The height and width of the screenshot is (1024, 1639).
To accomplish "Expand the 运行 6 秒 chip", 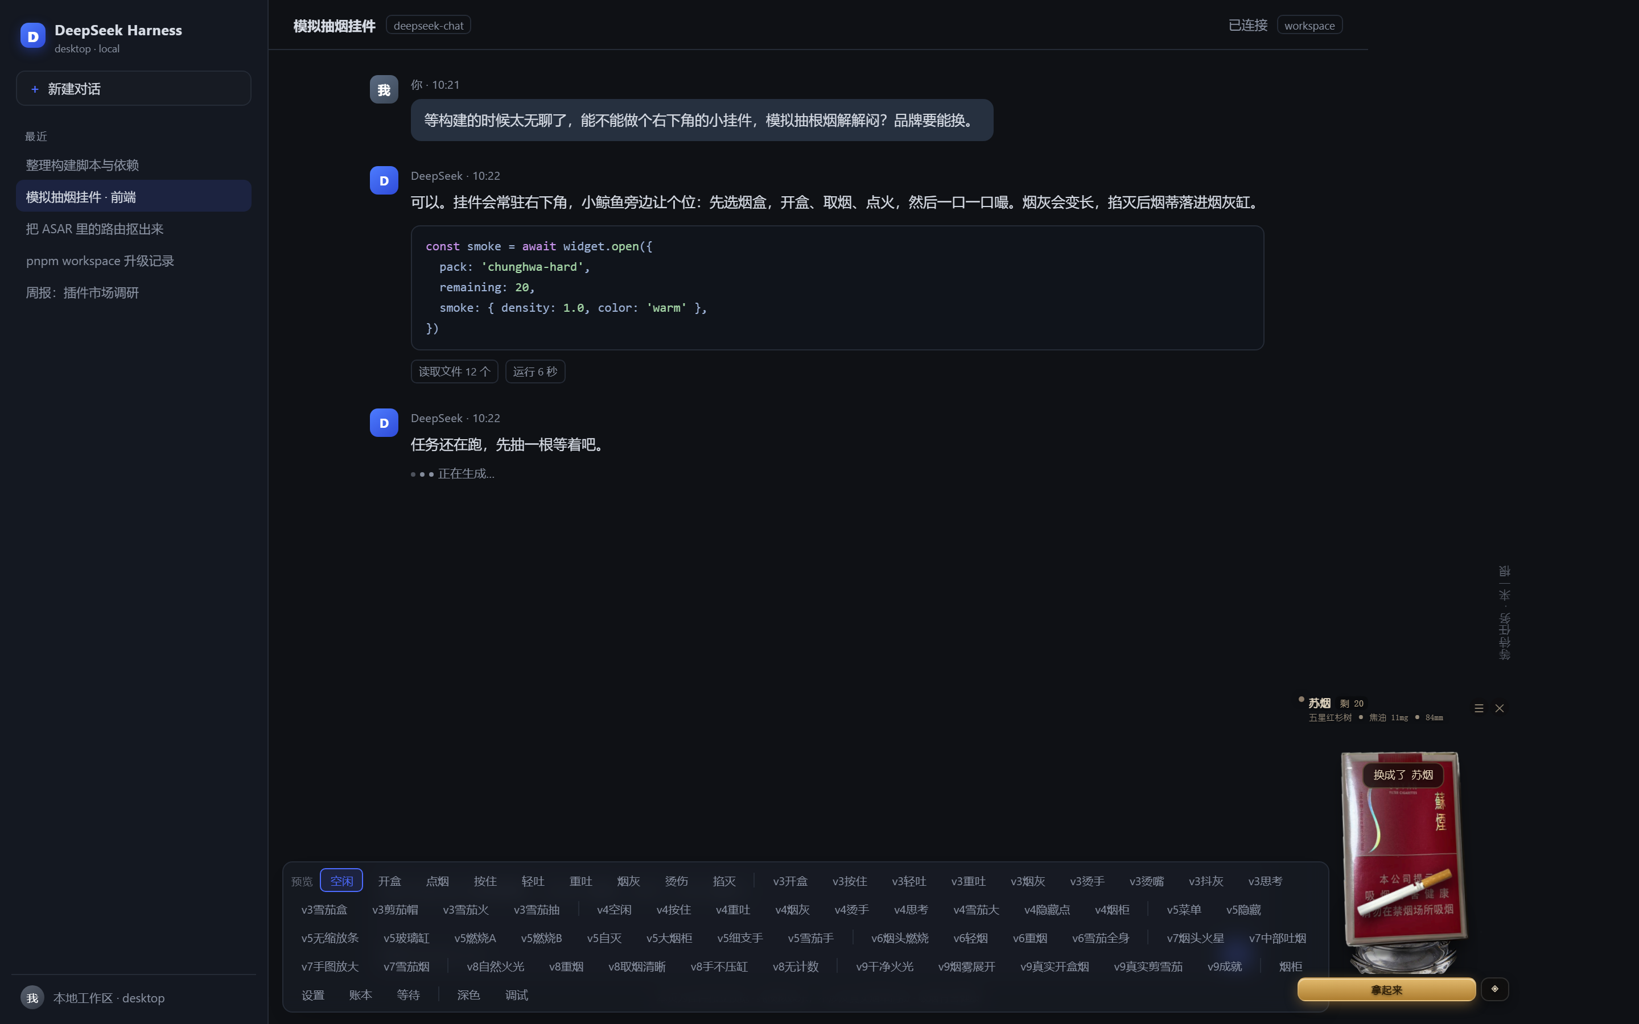I will point(535,371).
